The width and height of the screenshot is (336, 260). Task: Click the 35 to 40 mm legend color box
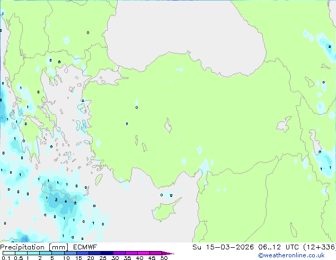131,253
